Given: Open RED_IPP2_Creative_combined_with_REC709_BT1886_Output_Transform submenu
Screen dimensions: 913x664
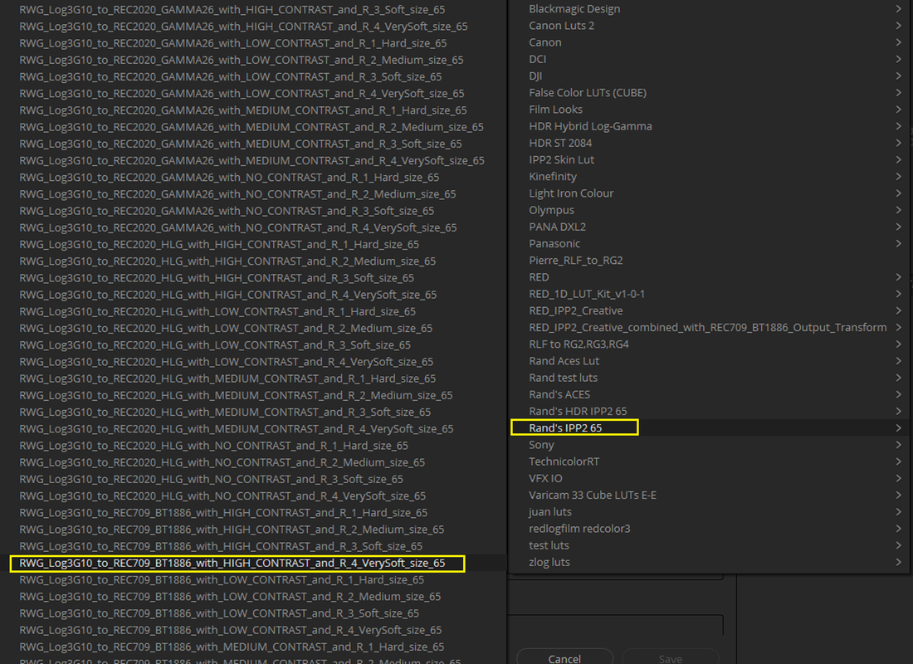Looking at the screenshot, I should pyautogui.click(x=709, y=327).
